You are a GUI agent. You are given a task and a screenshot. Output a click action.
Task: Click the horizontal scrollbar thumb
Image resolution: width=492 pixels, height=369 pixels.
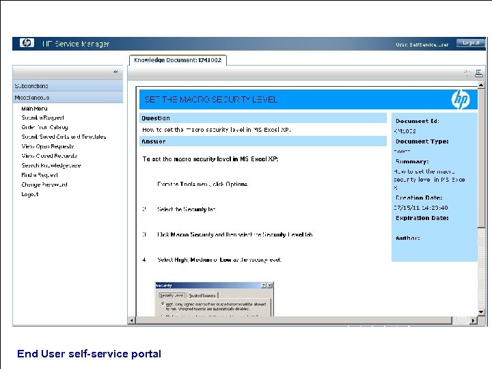tap(294, 320)
